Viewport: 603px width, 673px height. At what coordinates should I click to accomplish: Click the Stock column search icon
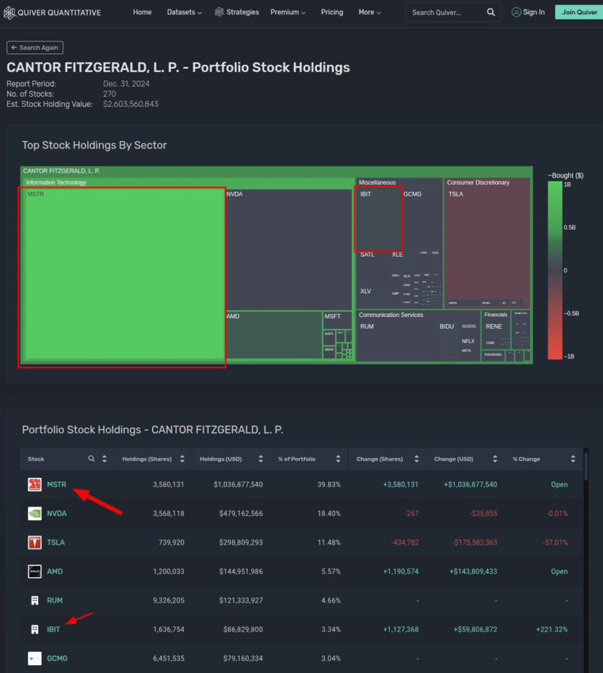pos(91,459)
